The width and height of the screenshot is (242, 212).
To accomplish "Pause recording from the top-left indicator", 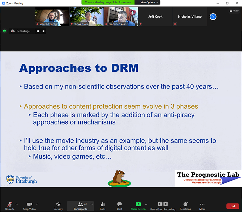I will point(38,31).
